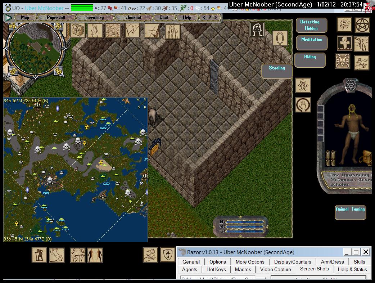Collapse the menu bar with the green arrow
Viewport: 375px width, 283px height.
click(8, 17)
